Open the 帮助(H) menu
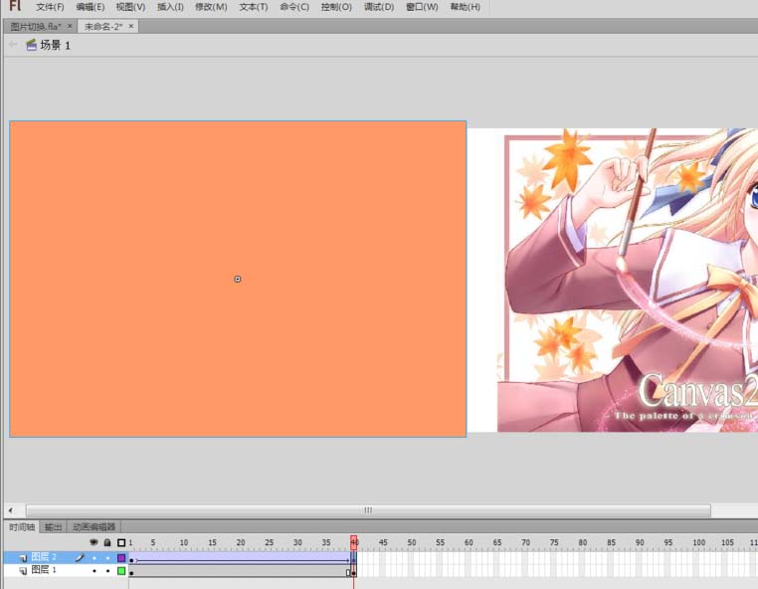Viewport: 758px width, 589px height. (x=466, y=7)
